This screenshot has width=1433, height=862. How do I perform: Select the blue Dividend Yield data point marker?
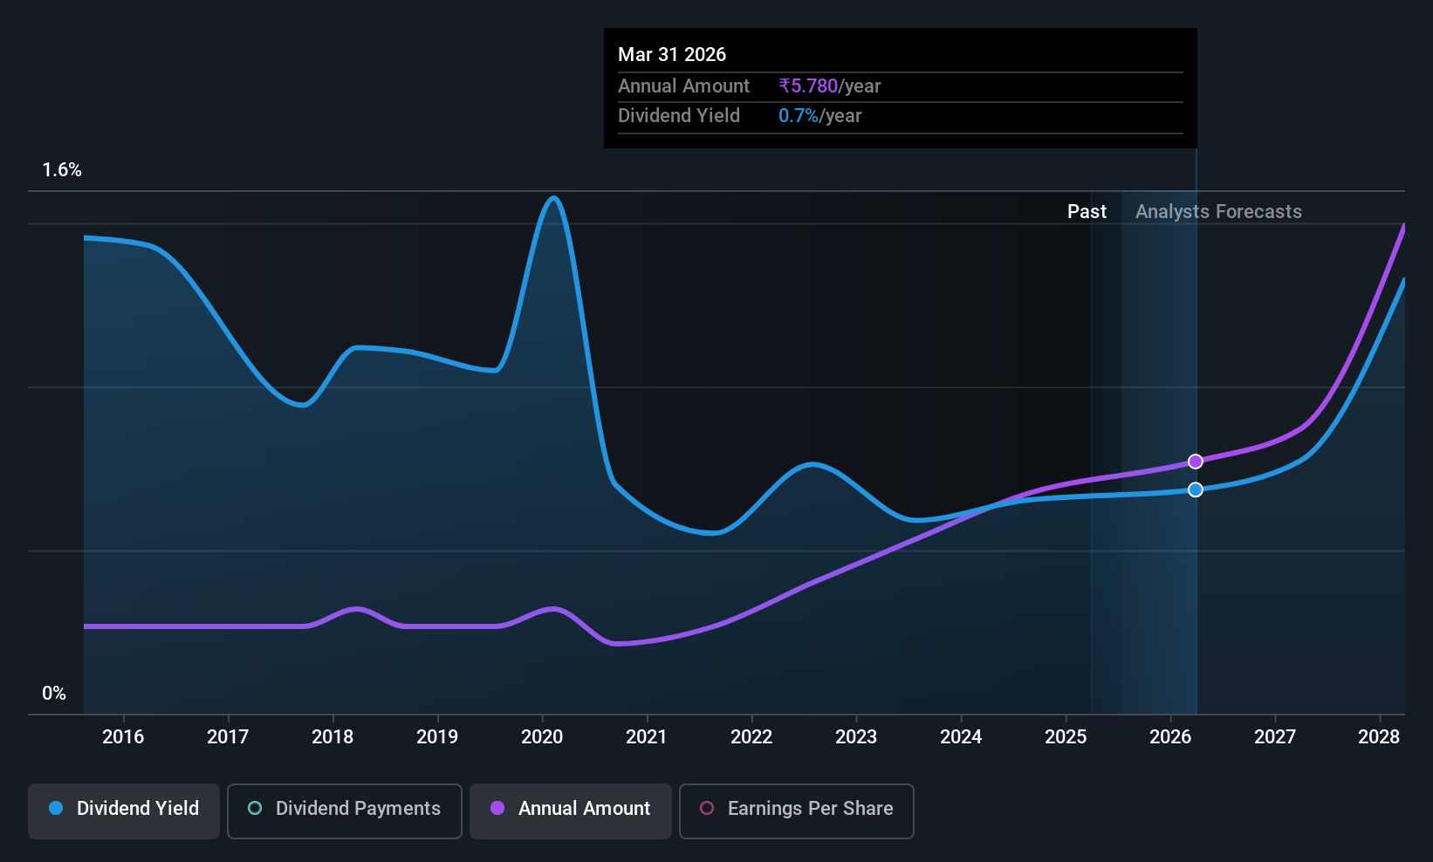[x=1196, y=489]
